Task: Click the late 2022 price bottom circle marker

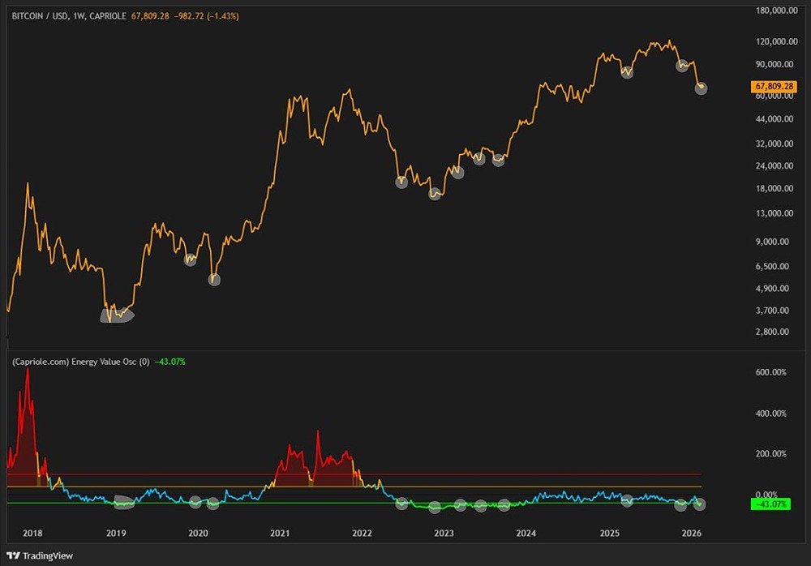Action: (x=435, y=195)
